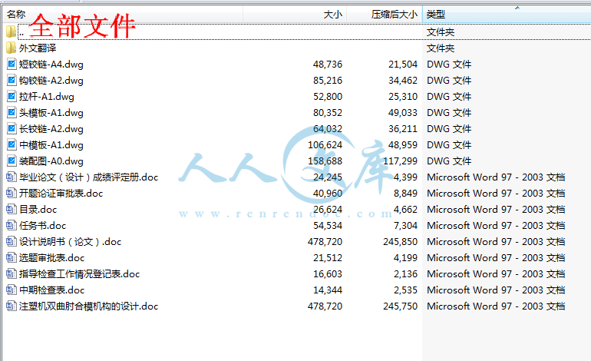Select file name 开题论证审批表.doc
This screenshot has height=361, width=591.
pos(61,193)
